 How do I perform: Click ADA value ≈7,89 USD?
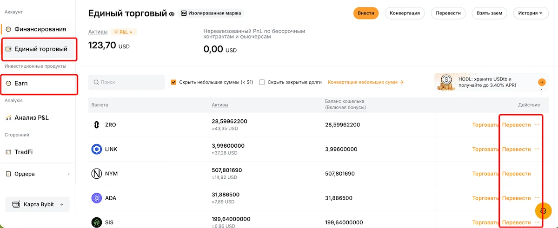224,202
